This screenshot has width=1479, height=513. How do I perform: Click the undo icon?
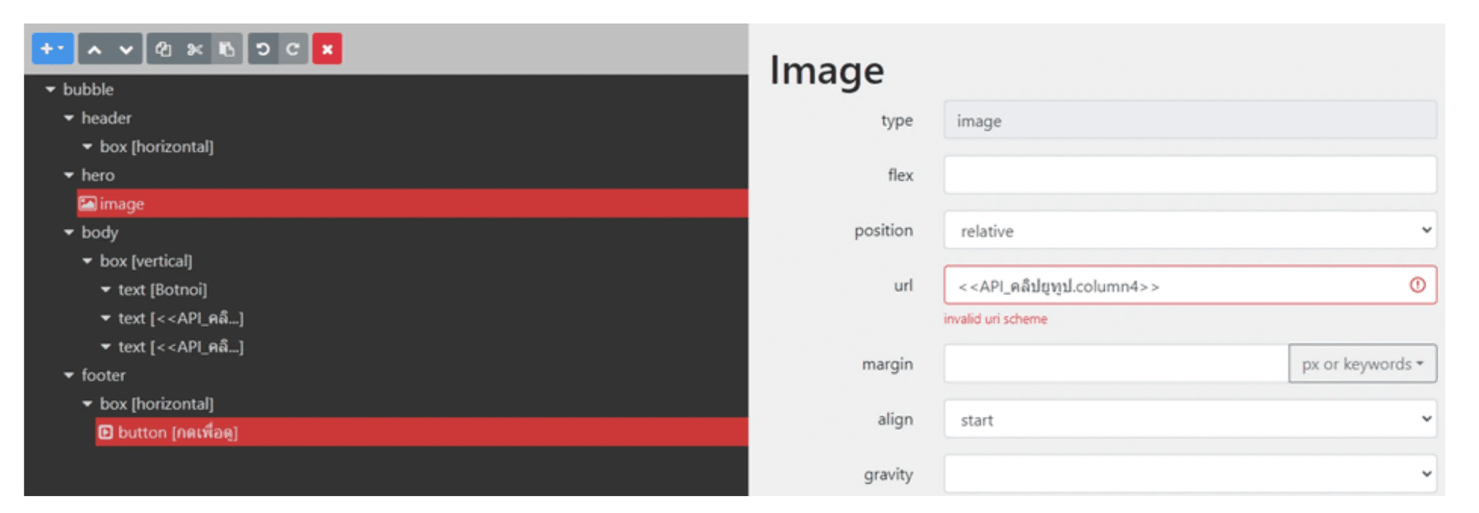click(263, 49)
